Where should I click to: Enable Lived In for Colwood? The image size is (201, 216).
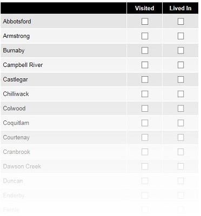(180, 109)
